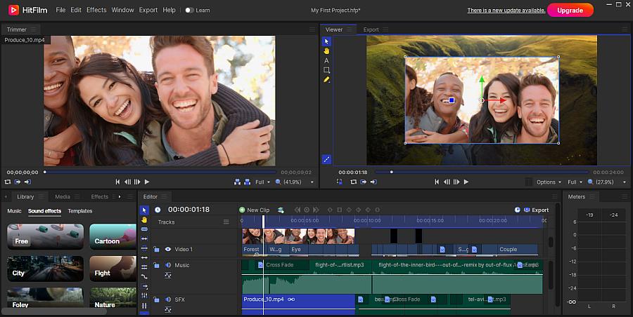The width and height of the screenshot is (633, 317).
Task: Hide the Video 1 track visibility
Action: 167,249
